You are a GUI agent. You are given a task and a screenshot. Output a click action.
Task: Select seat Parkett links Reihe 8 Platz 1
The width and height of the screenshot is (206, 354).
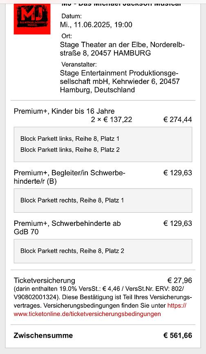click(70, 139)
